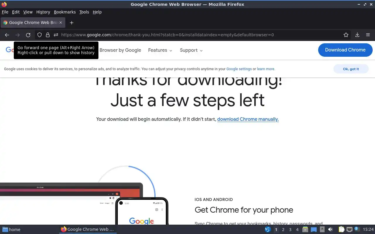Open the Firefox downloads panel

357,35
